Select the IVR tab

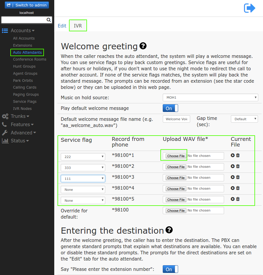pos(78,26)
